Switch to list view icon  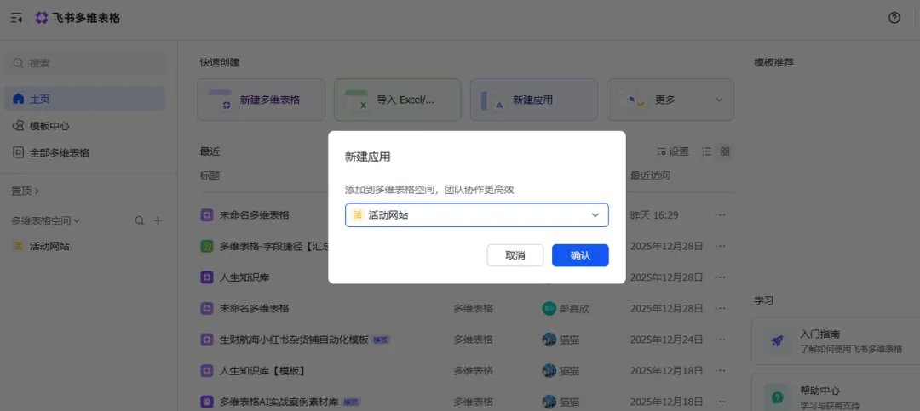tap(707, 151)
